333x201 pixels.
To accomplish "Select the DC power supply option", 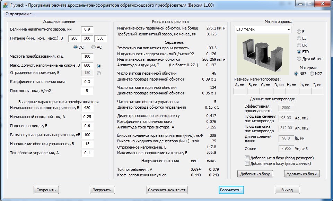I will 76,47.
